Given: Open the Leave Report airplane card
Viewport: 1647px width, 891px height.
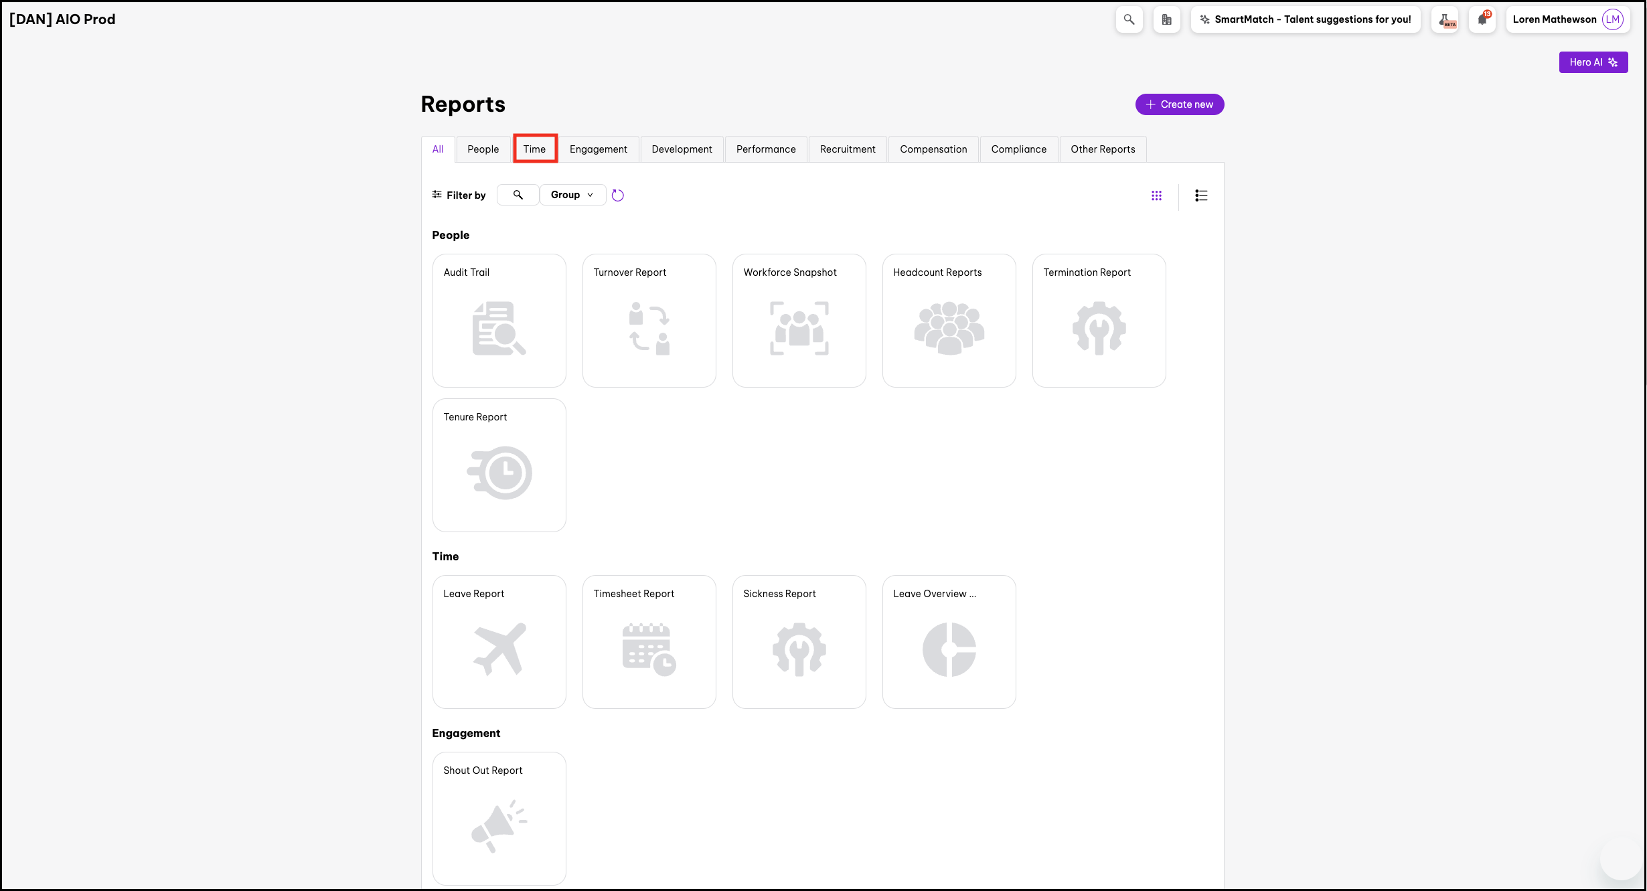Looking at the screenshot, I should coord(499,641).
